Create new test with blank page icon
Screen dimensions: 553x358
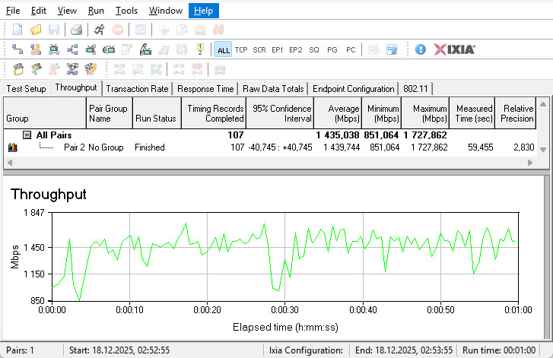point(17,30)
